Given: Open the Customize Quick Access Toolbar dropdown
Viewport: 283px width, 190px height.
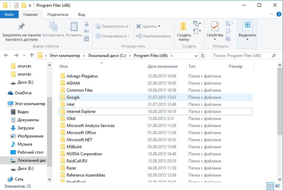Looking at the screenshot, I should (30, 6).
